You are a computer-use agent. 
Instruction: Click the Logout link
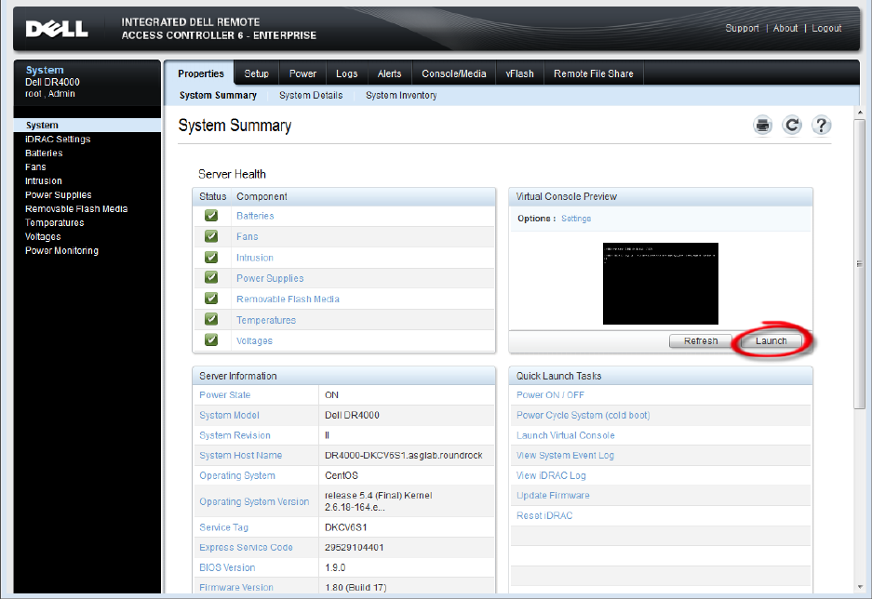826,28
